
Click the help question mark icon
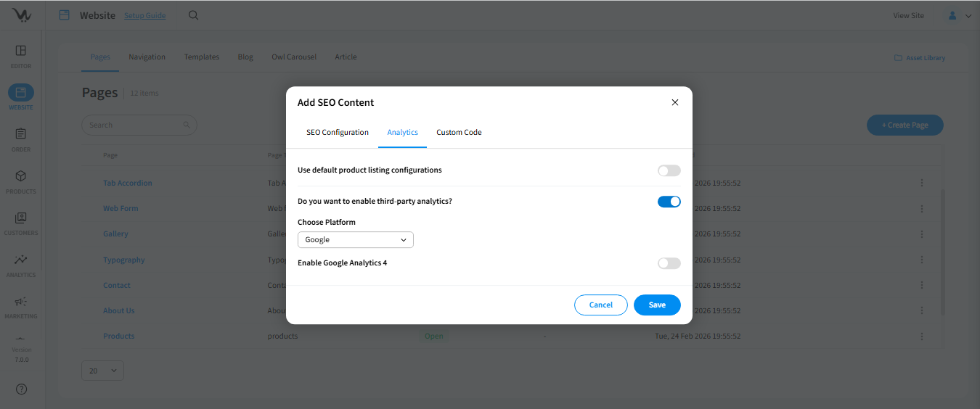(21, 389)
